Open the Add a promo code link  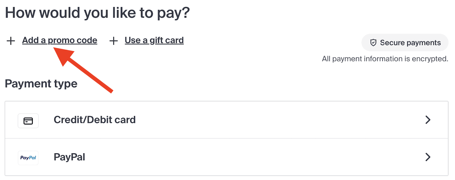click(x=60, y=40)
